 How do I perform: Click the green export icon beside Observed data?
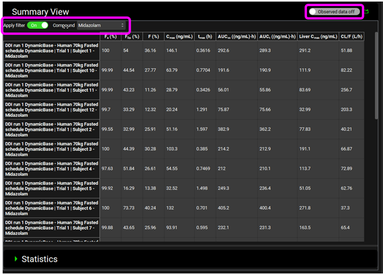[x=367, y=11]
